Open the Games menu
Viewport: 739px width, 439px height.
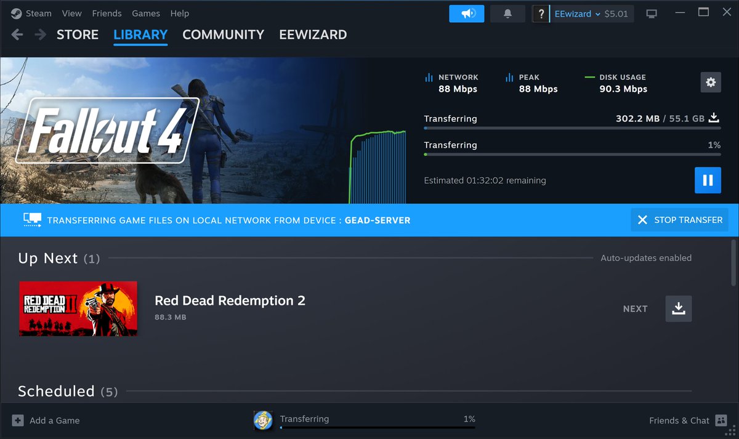tap(146, 14)
